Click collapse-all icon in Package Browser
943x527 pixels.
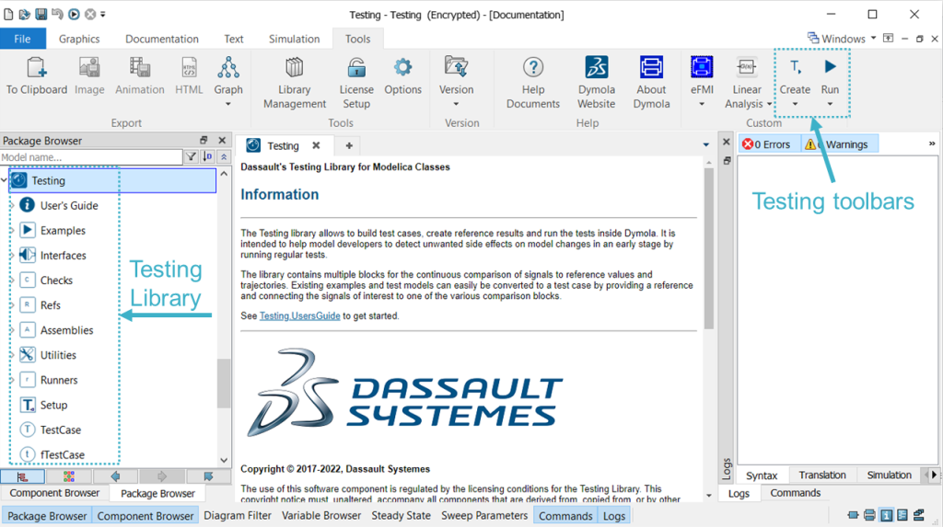[224, 157]
